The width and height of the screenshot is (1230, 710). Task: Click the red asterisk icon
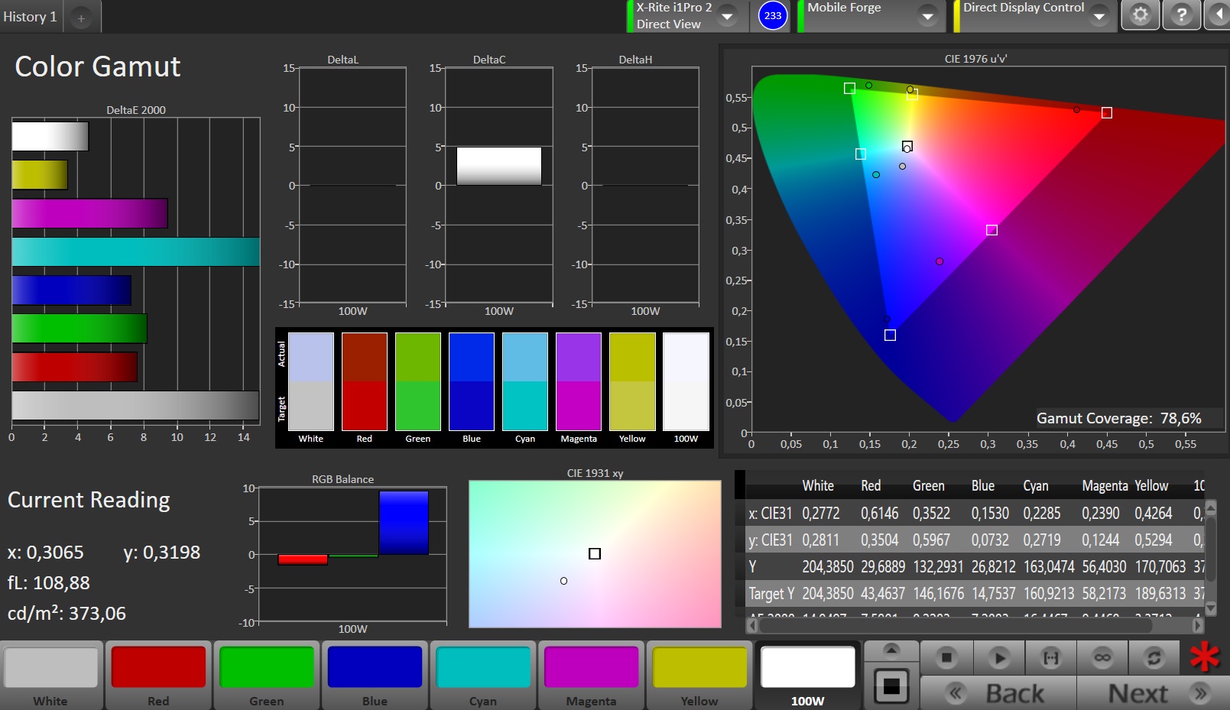pos(1205,657)
